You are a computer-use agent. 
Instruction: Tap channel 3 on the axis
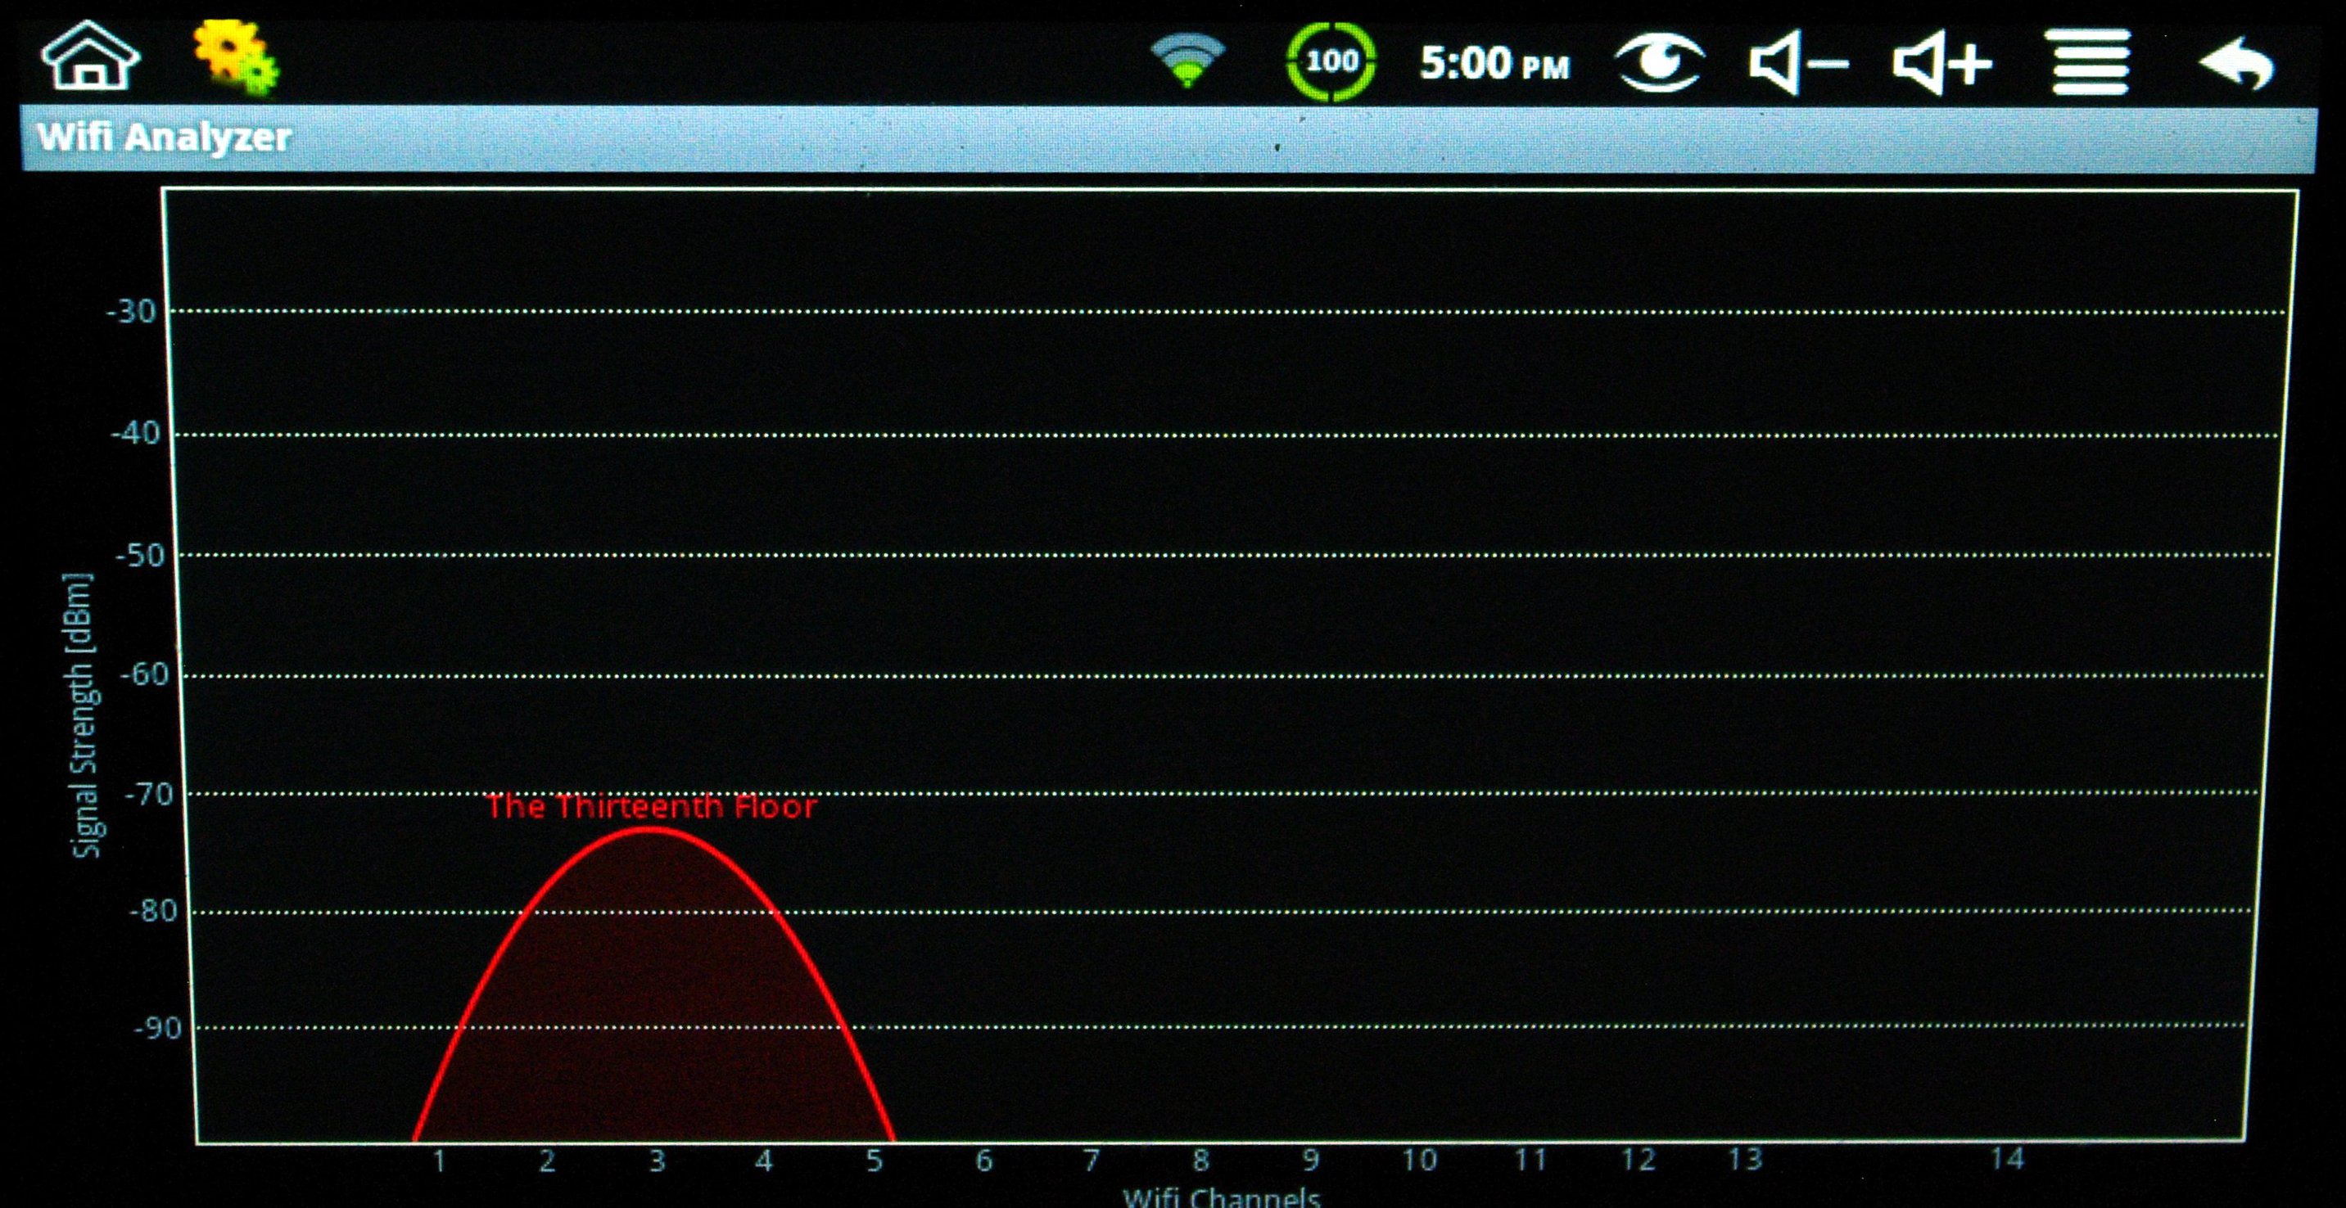point(657,1161)
